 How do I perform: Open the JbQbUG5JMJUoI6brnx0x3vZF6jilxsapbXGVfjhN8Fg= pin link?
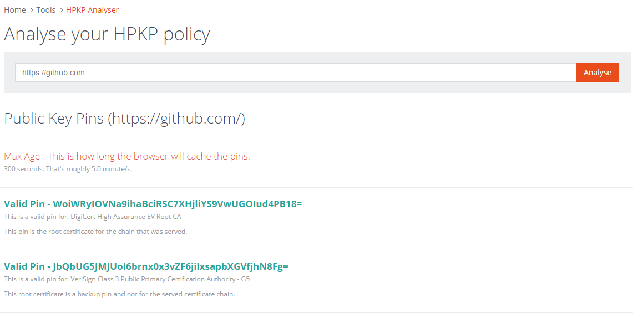146,266
